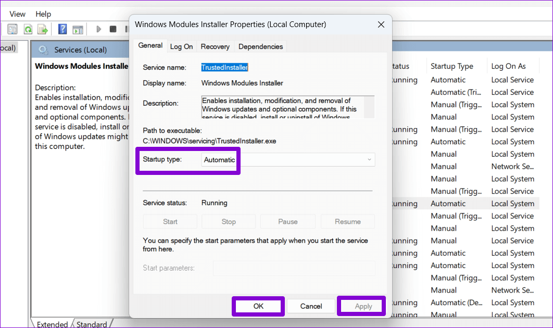Click the Apply button

pyautogui.click(x=363, y=306)
